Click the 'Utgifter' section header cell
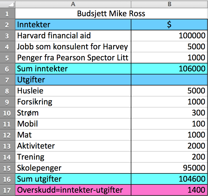 tap(73, 80)
